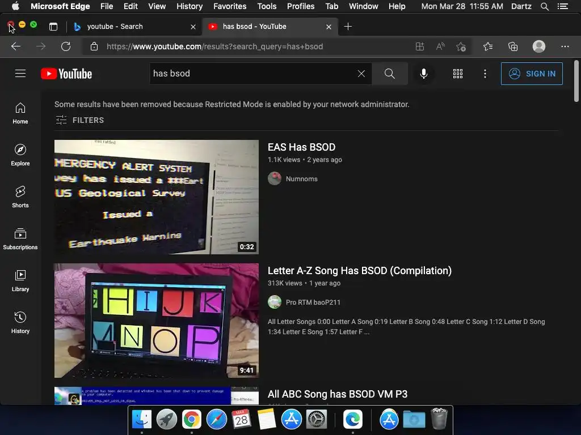Open the Trash in the Dock
The height and width of the screenshot is (435, 581).
(x=439, y=419)
